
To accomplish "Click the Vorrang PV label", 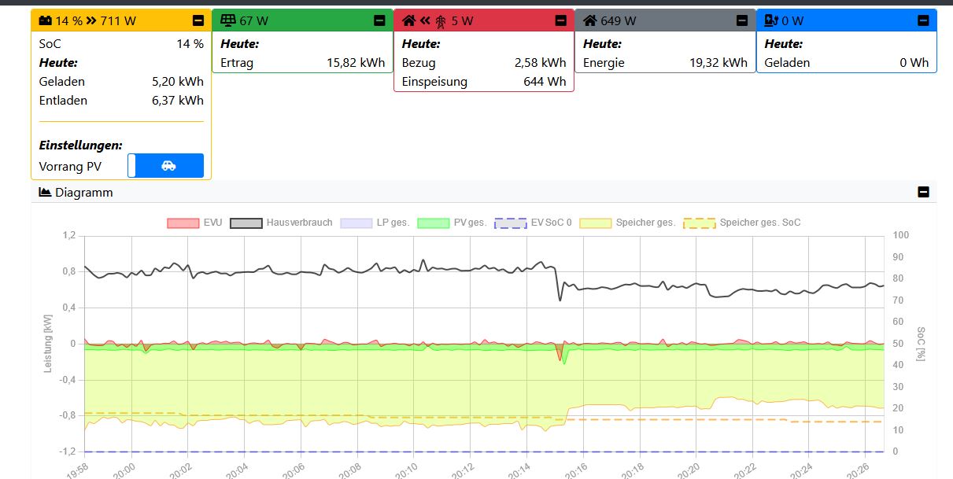I will click(x=70, y=167).
